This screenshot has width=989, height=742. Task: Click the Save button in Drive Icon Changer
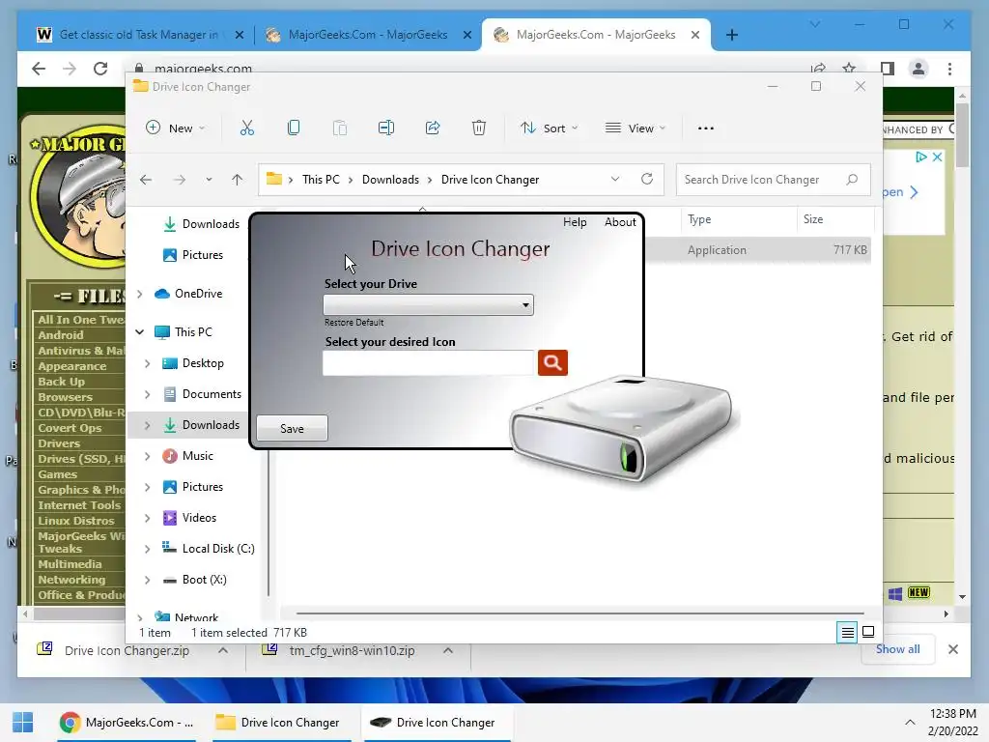coord(292,428)
